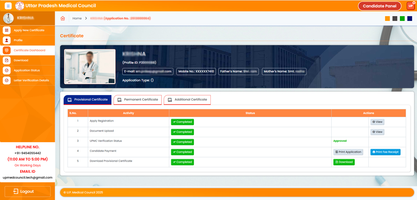Screen dimensions: 417x200
Task: Click the Profile sidebar icon
Action: click(x=7, y=40)
